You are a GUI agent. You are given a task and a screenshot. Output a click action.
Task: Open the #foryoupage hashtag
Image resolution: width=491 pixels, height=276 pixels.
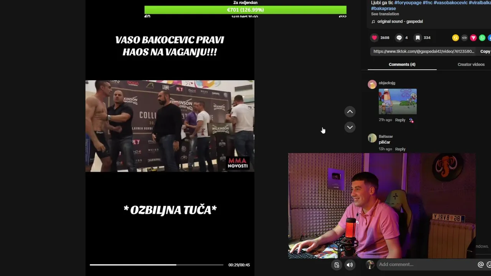tap(408, 3)
